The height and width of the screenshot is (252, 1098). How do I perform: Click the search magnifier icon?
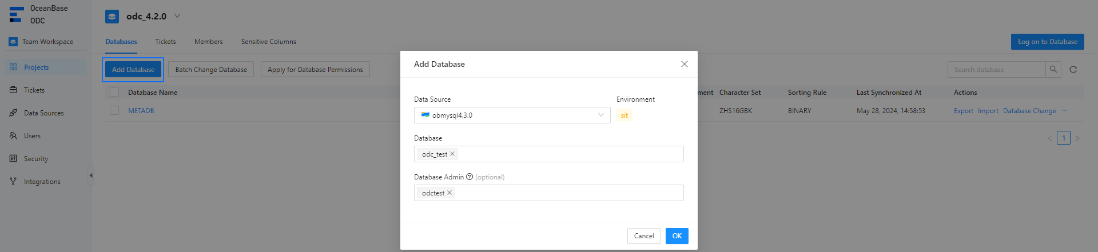[x=1053, y=70]
